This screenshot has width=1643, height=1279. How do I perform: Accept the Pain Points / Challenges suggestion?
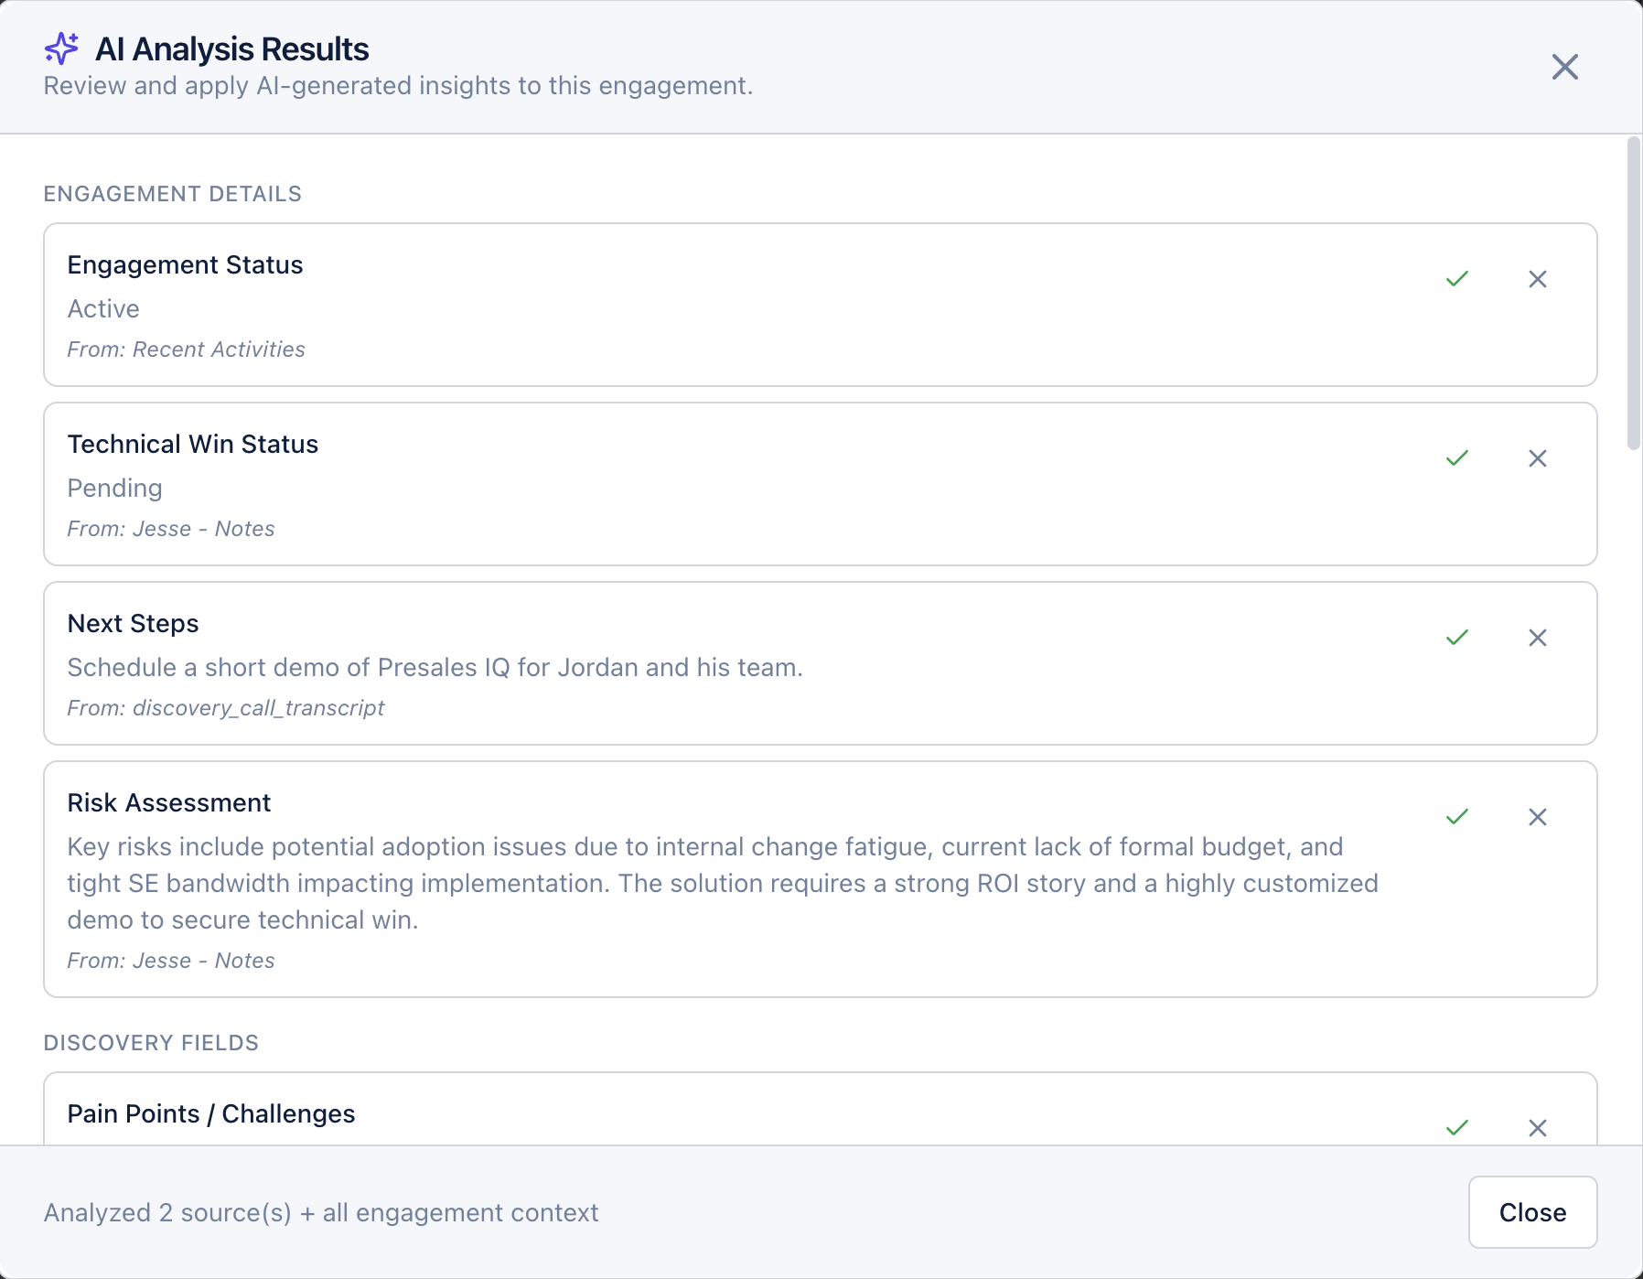1457,1128
